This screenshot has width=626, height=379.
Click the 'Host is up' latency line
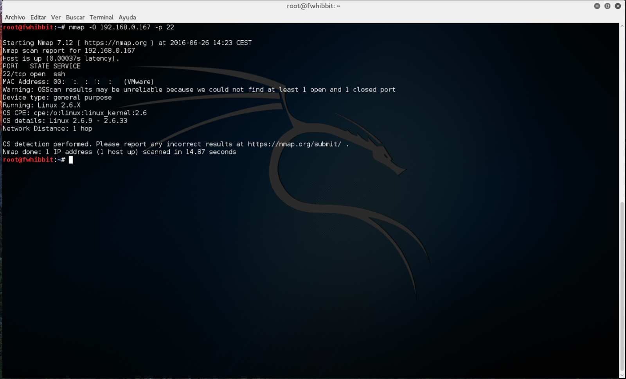click(x=61, y=58)
